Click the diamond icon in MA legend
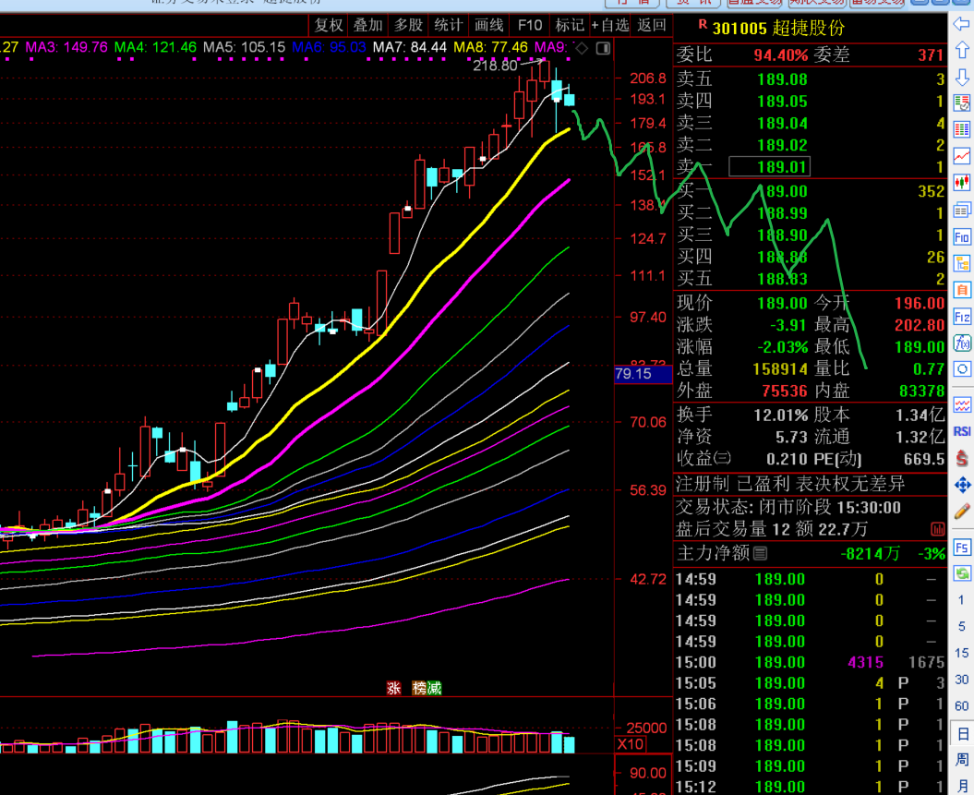Image resolution: width=974 pixels, height=795 pixels. (x=582, y=48)
